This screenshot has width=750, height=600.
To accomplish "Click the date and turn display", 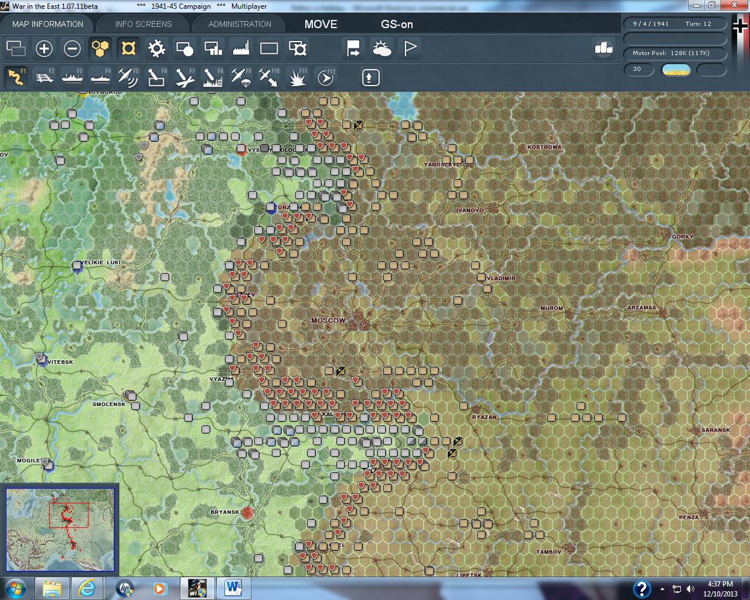I will (676, 24).
